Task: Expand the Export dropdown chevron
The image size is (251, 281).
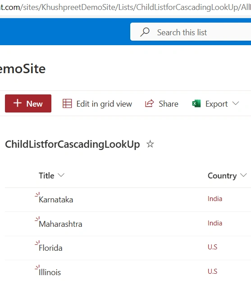Action: click(236, 103)
